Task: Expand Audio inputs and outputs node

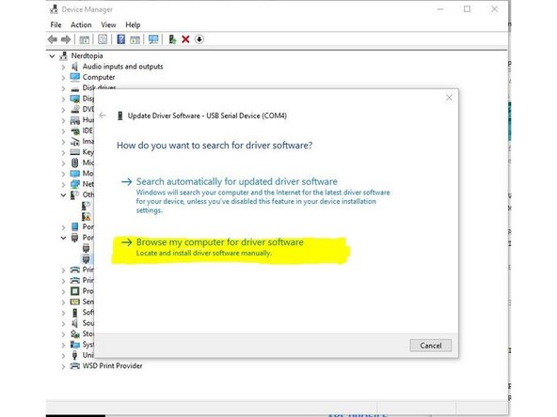Action: (x=63, y=67)
